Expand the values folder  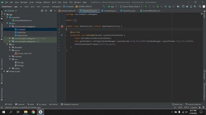(10, 68)
